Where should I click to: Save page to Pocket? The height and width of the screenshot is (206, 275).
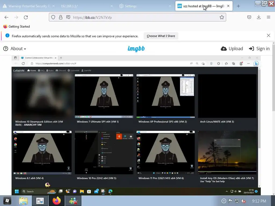pos(249,17)
